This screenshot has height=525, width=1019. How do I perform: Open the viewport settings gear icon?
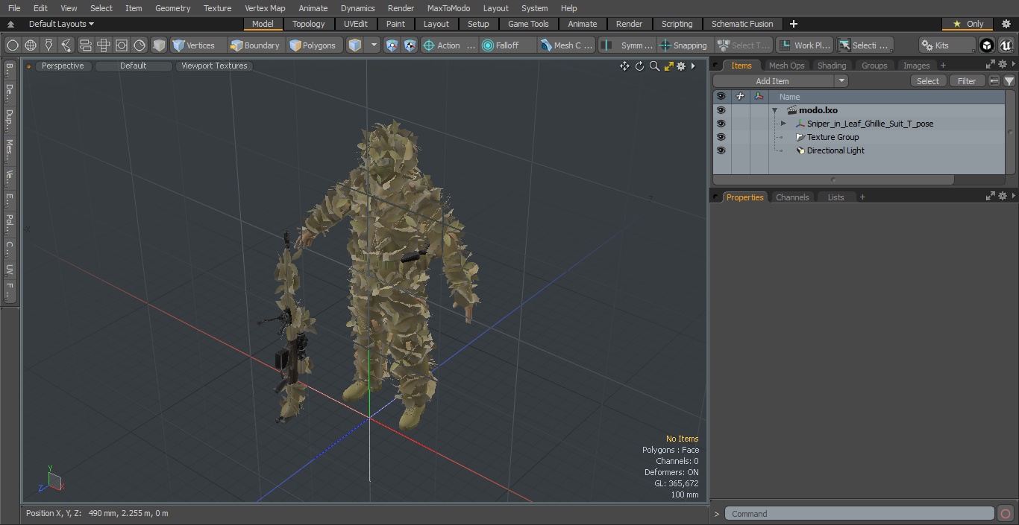(681, 66)
